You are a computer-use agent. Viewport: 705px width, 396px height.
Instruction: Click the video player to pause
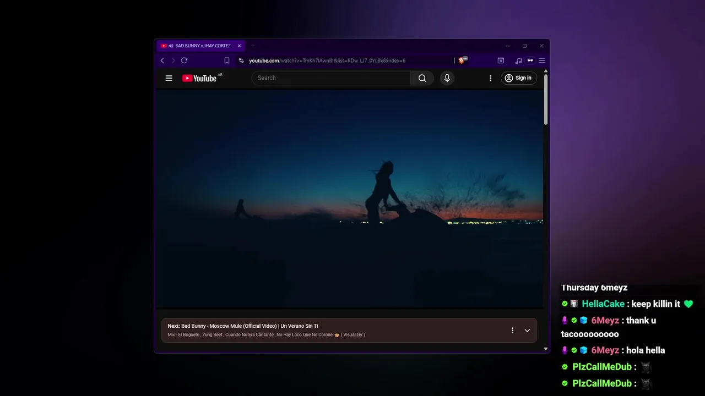350,198
